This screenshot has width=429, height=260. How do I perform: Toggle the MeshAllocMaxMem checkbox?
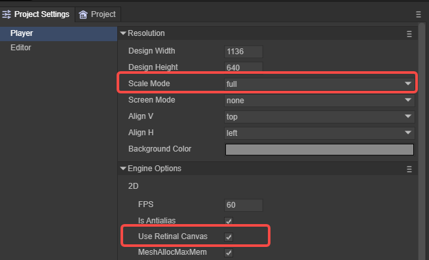pyautogui.click(x=229, y=253)
